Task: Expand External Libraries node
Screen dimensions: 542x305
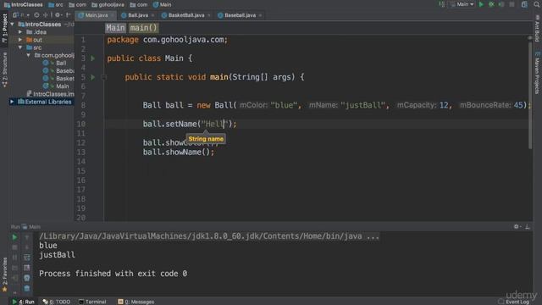Action: pos(12,102)
